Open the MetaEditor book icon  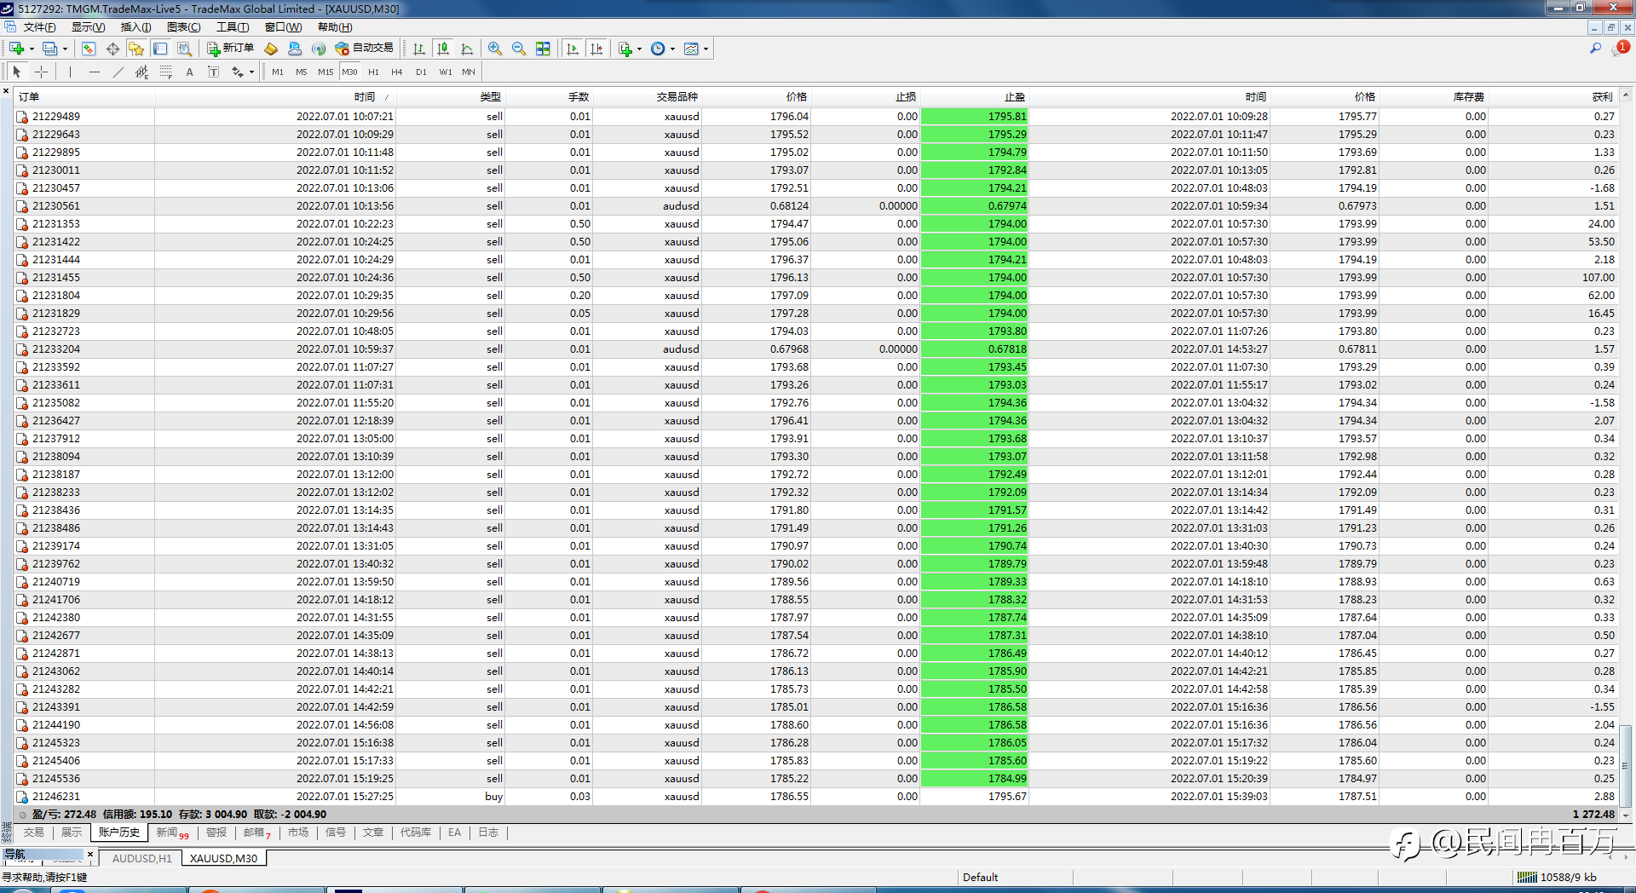[x=271, y=49]
